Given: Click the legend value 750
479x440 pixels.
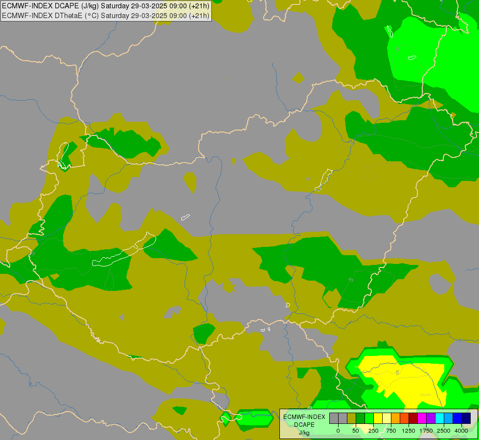Looking at the screenshot, I should coord(391,431).
